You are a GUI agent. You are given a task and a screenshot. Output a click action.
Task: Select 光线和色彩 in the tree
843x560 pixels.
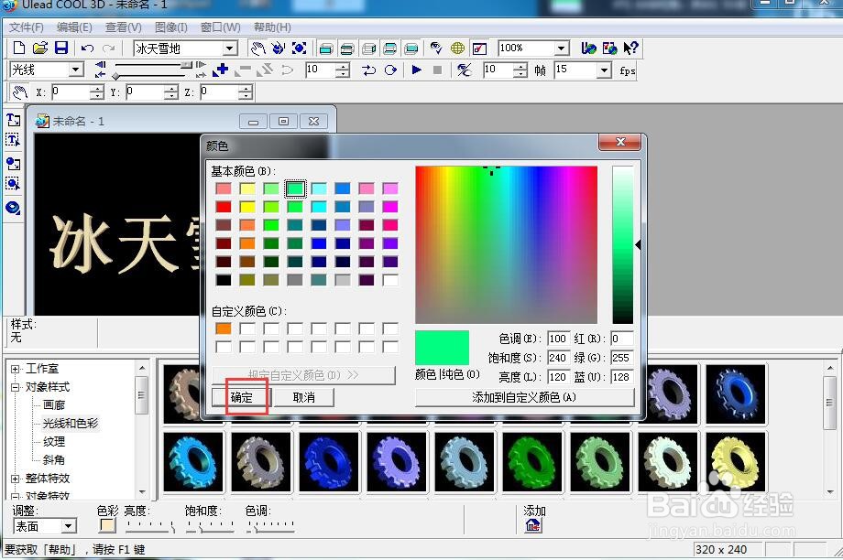[x=71, y=423]
